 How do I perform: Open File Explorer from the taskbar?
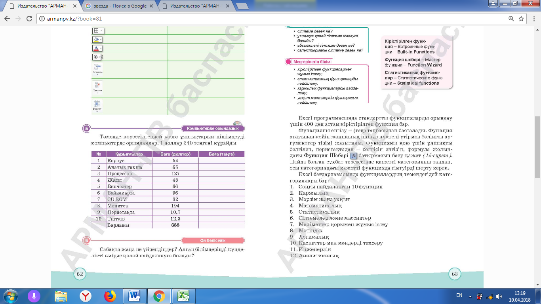[61, 296]
